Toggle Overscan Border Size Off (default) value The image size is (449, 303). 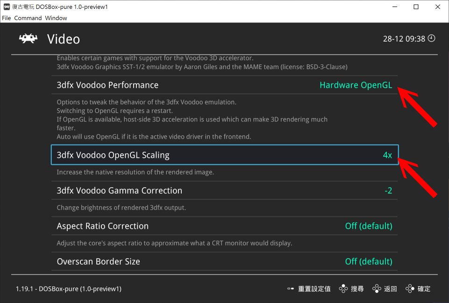(x=368, y=261)
